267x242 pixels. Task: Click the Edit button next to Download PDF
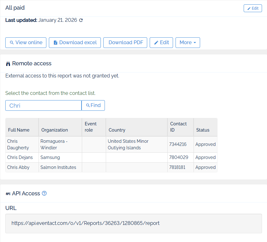pyautogui.click(x=161, y=43)
